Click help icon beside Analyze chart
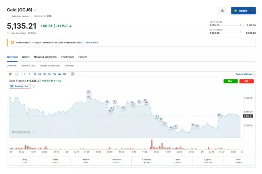Image resolution: width=262 pixels, height=174 pixels. [33, 86]
